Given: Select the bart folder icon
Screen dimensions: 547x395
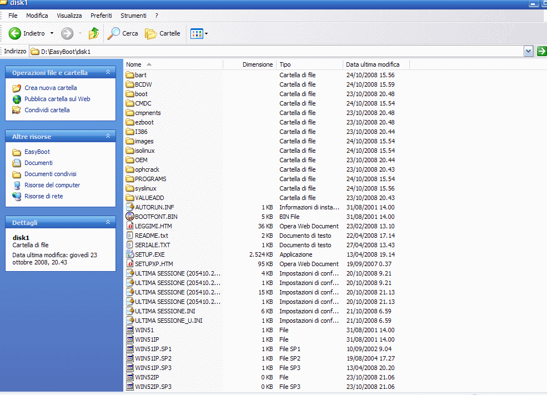Looking at the screenshot, I should pyautogui.click(x=130, y=75).
